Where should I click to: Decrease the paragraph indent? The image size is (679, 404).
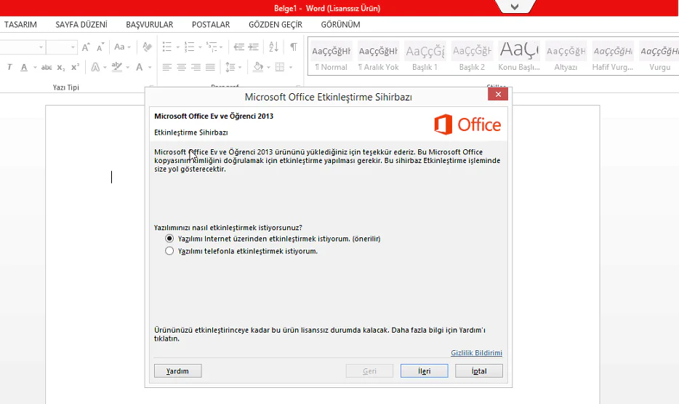239,47
